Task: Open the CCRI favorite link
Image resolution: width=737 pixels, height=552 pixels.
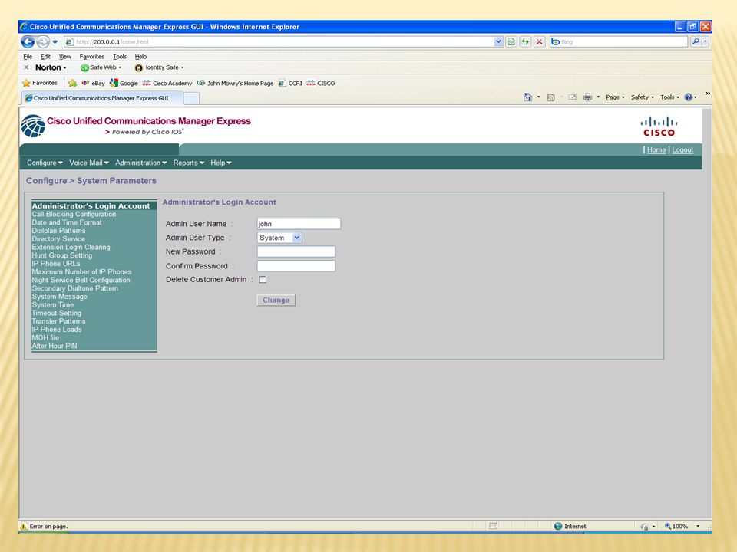Action: click(290, 83)
